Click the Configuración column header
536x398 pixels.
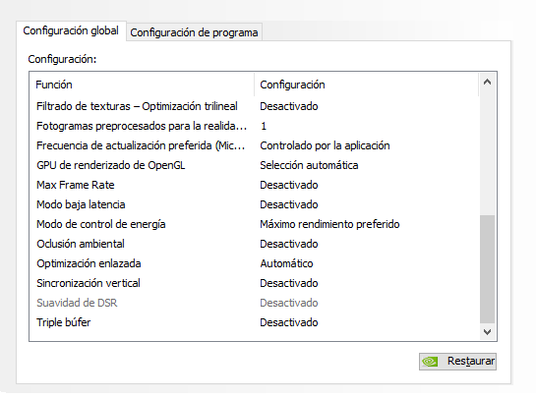click(367, 85)
